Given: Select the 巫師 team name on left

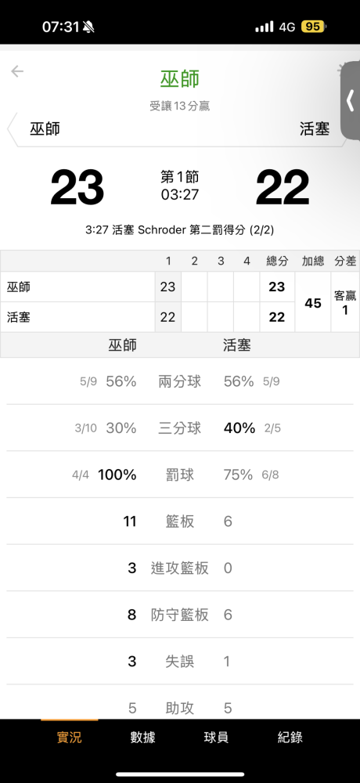Looking at the screenshot, I should point(45,129).
